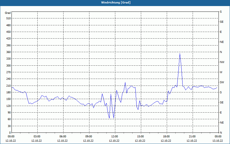This screenshot has width=230, height=144.
Task: Select the NE compass label level with 390
Action: coord(222,42)
